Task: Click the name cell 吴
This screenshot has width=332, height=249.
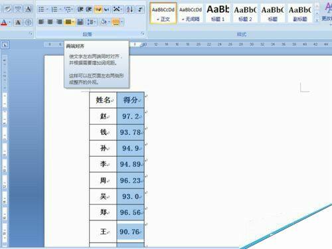Action: coord(103,197)
